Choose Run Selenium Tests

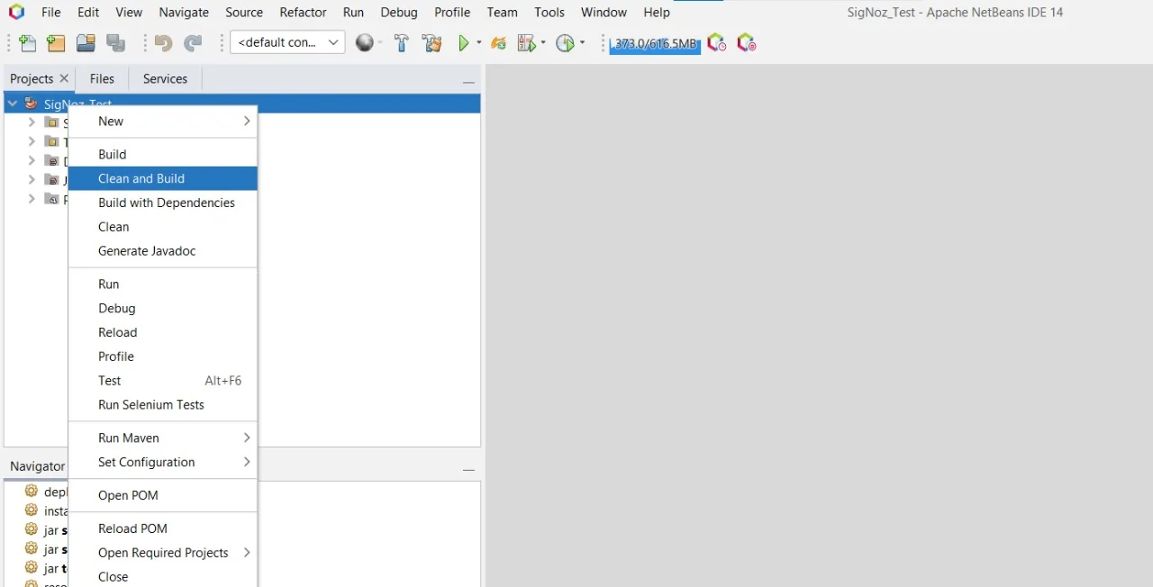(163, 405)
